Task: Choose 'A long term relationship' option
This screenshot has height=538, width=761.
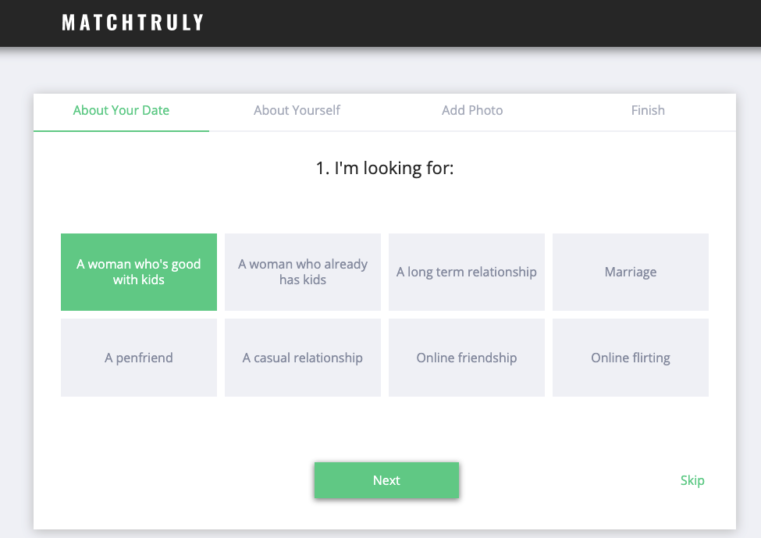Action: (467, 272)
